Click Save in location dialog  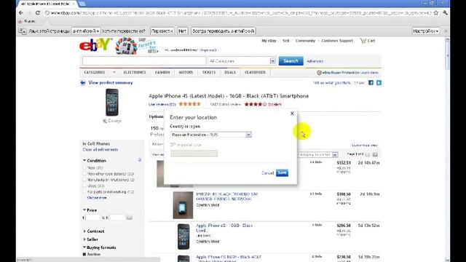pos(282,172)
